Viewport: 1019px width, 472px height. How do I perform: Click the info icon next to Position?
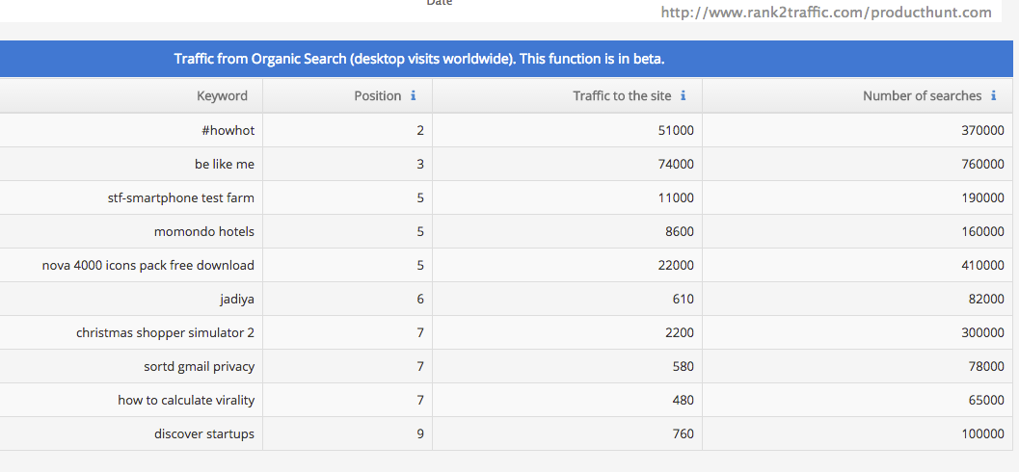click(414, 96)
